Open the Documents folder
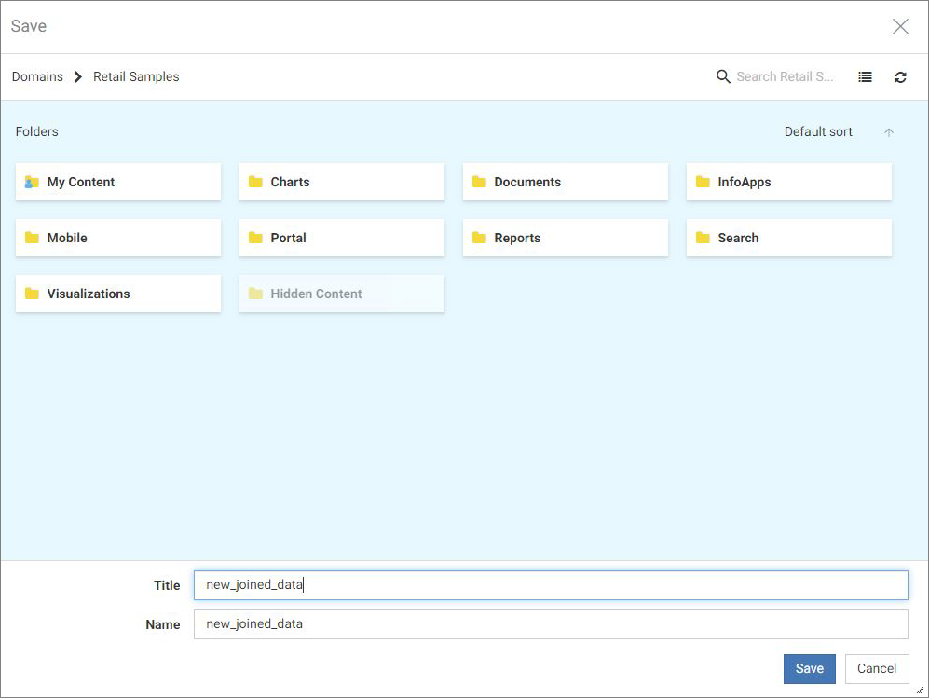The width and height of the screenshot is (929, 698). click(566, 182)
